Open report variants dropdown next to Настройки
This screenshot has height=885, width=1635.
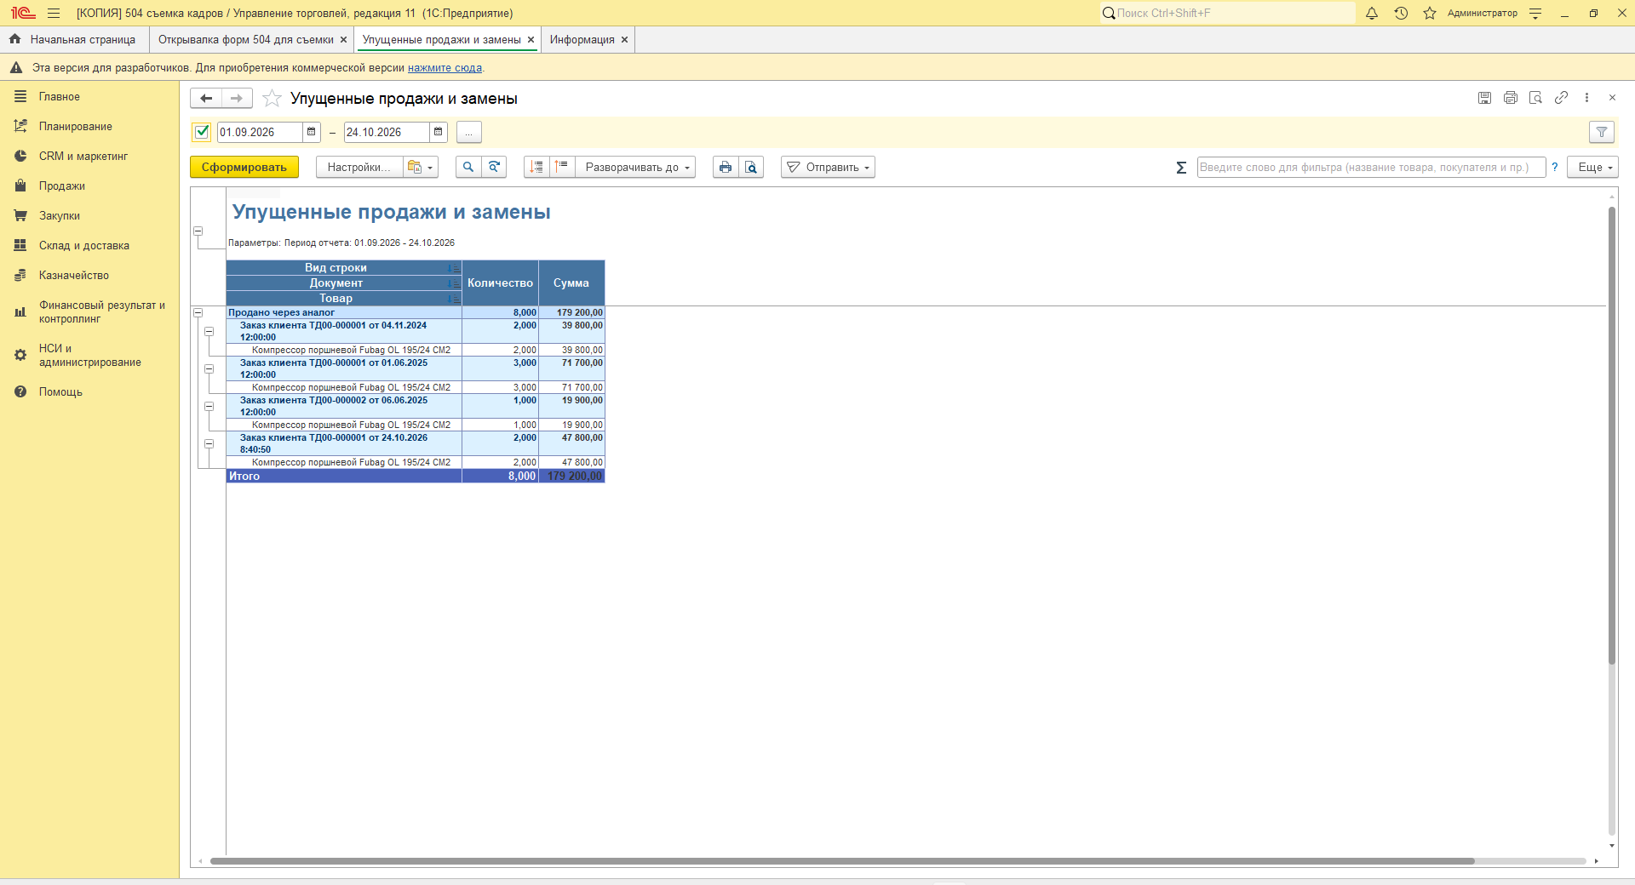coord(421,168)
